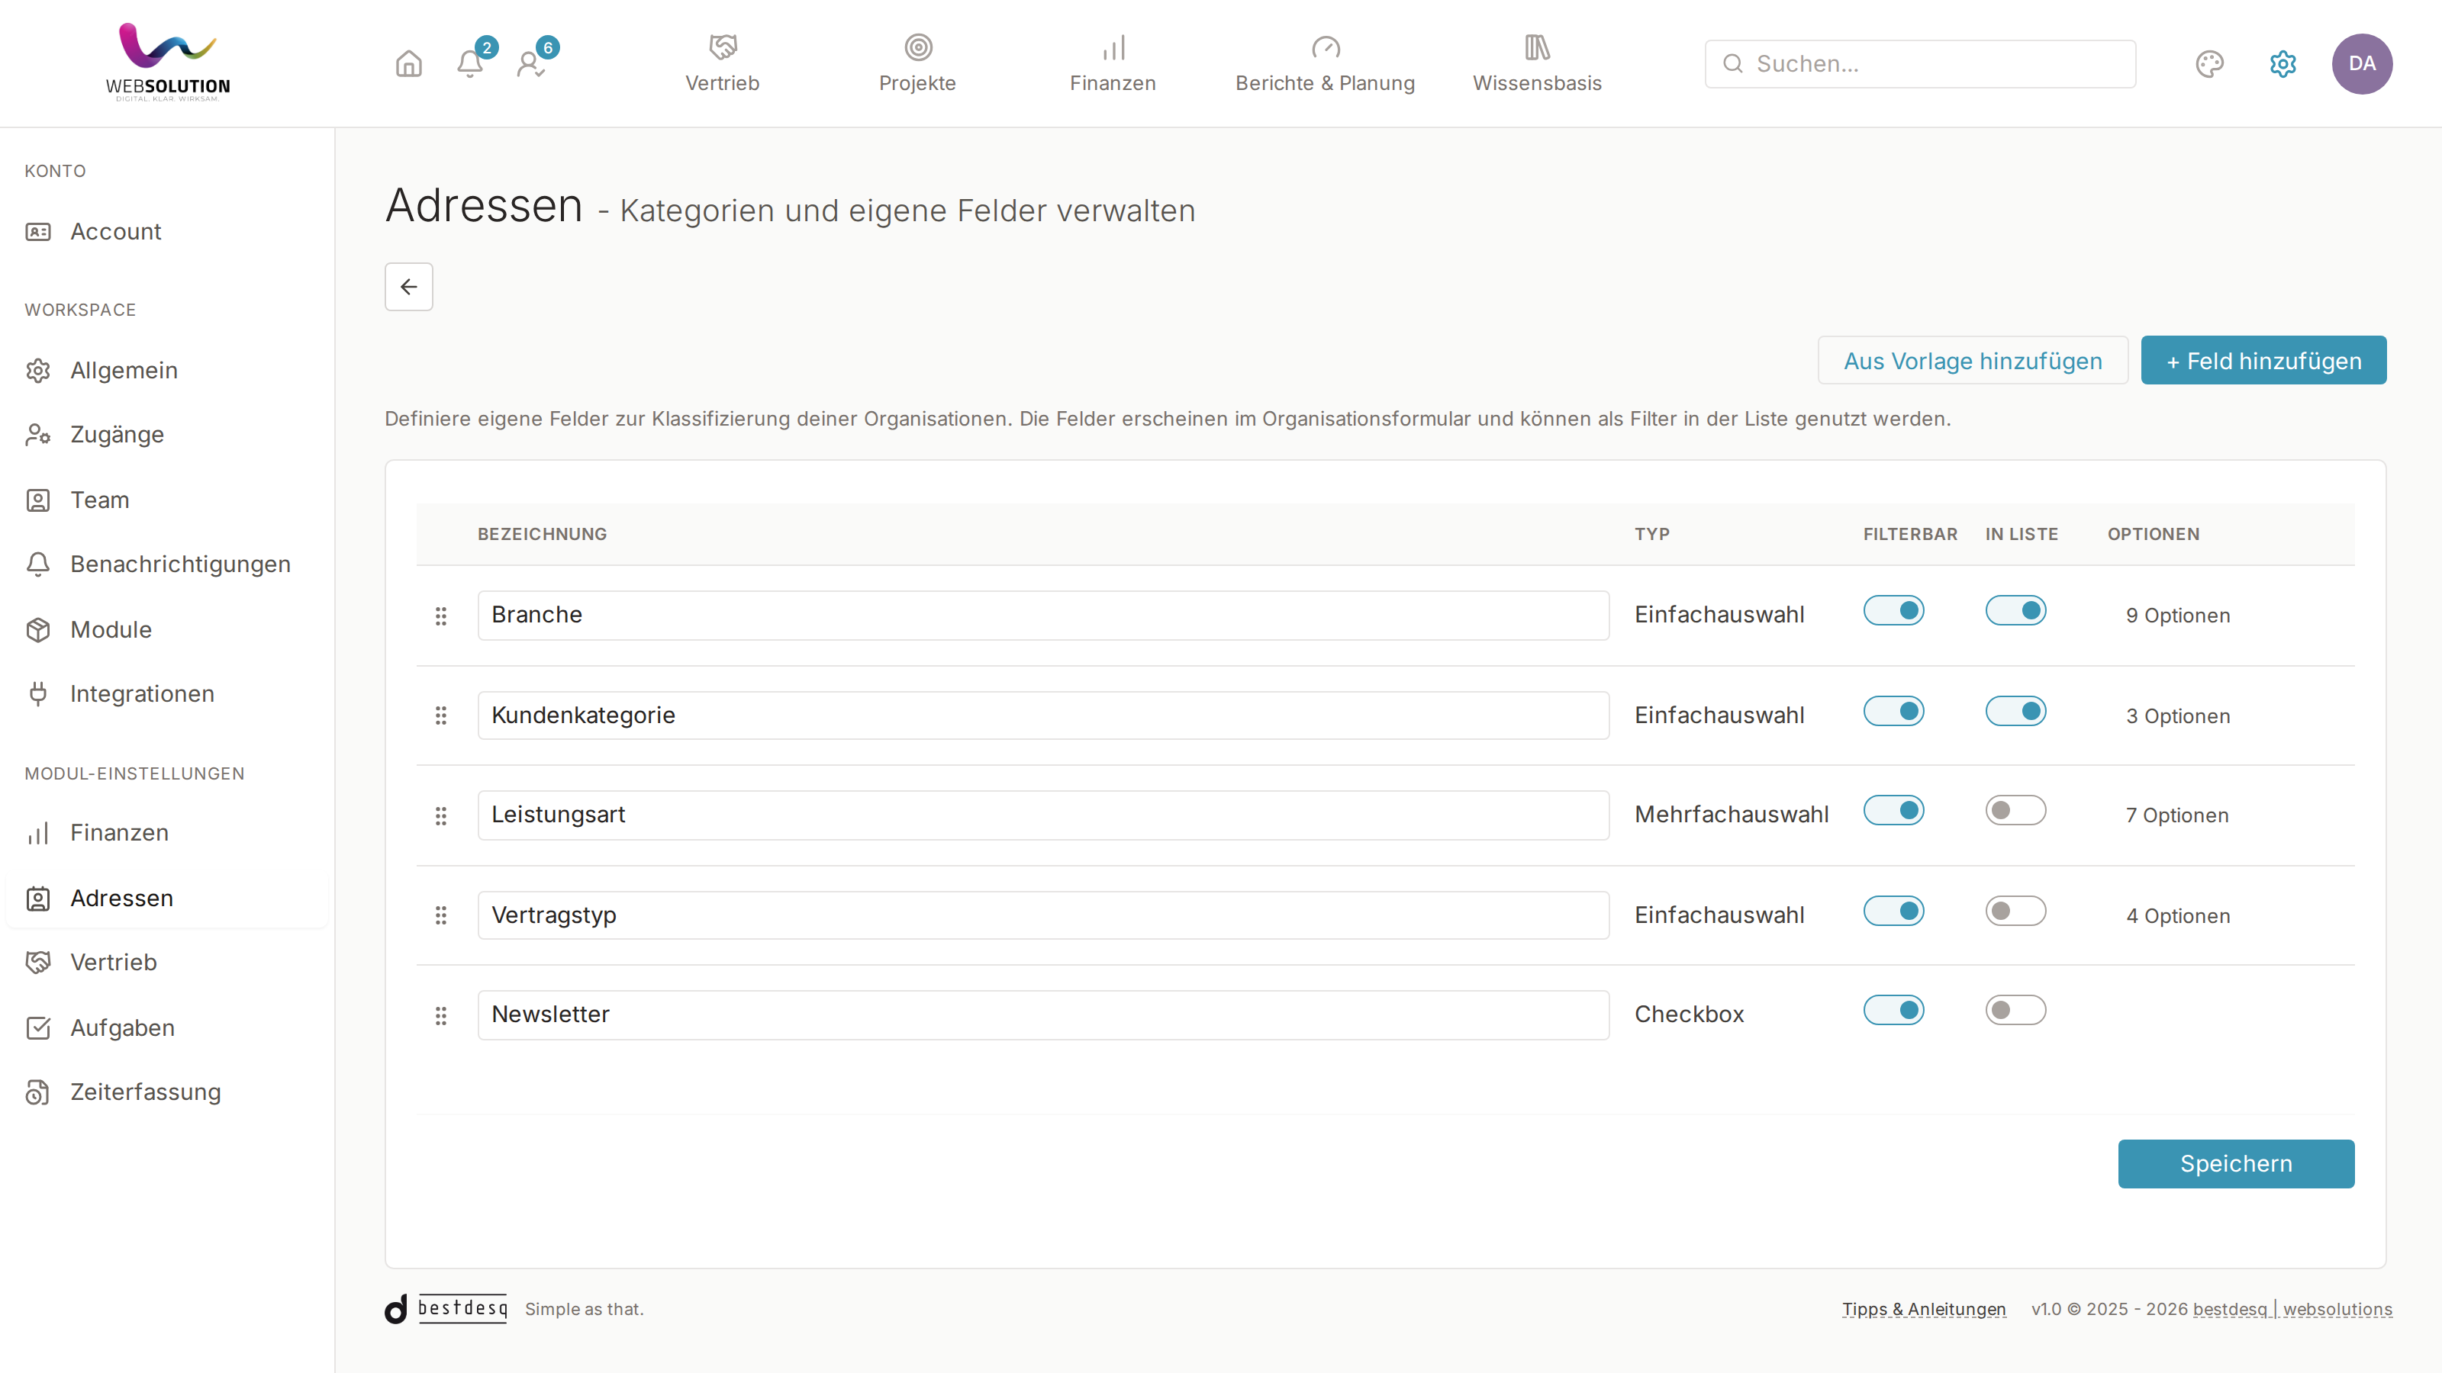This screenshot has width=2442, height=1373.
Task: Open Allgemein workspace settings
Action: click(x=167, y=371)
